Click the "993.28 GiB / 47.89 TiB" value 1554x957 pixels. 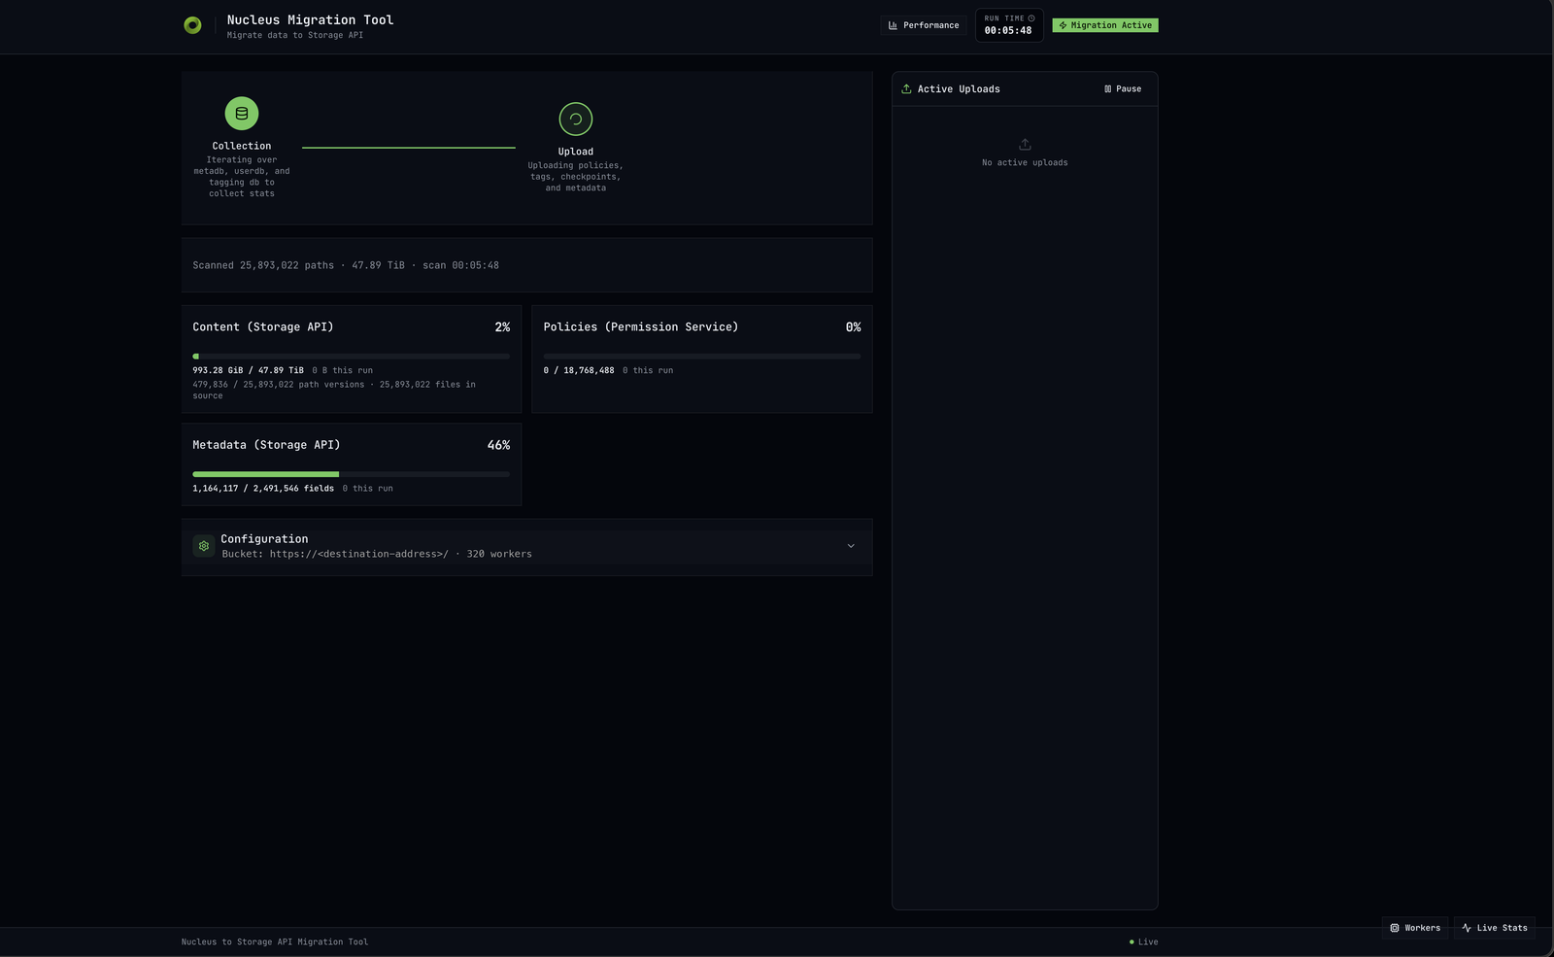pyautogui.click(x=248, y=370)
